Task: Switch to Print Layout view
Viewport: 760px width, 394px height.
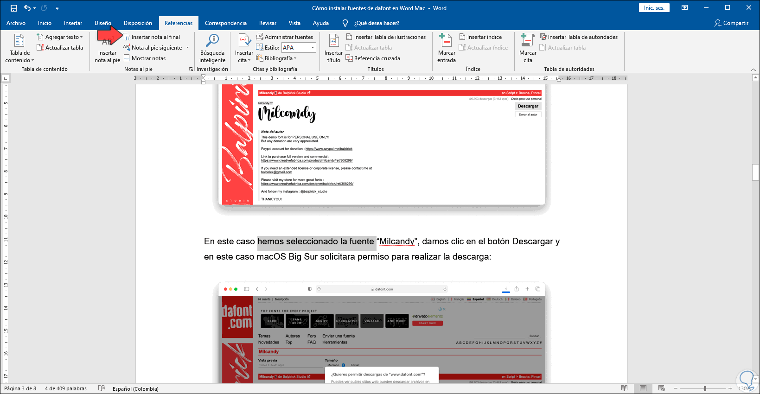Action: pyautogui.click(x=643, y=388)
